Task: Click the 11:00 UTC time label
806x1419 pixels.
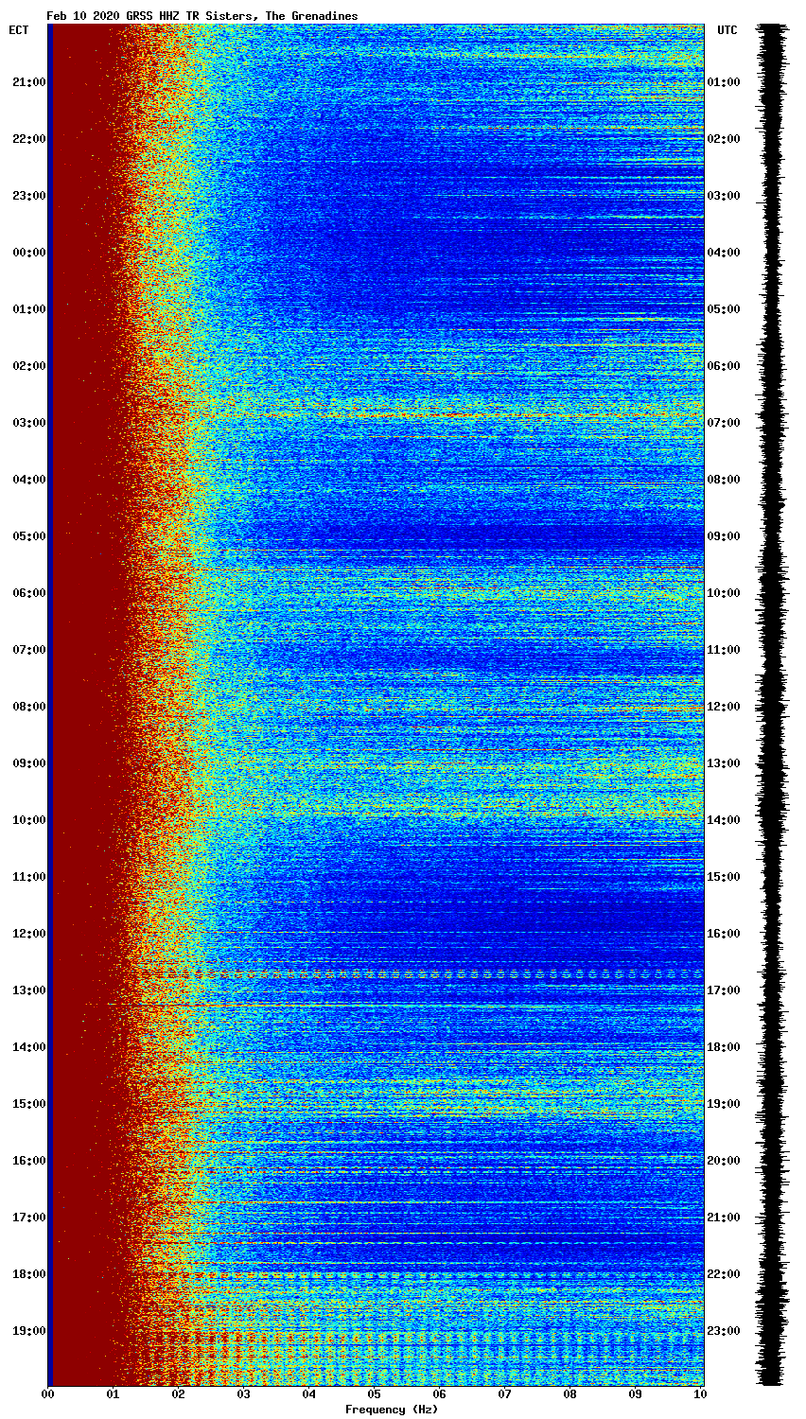Action: (724, 650)
